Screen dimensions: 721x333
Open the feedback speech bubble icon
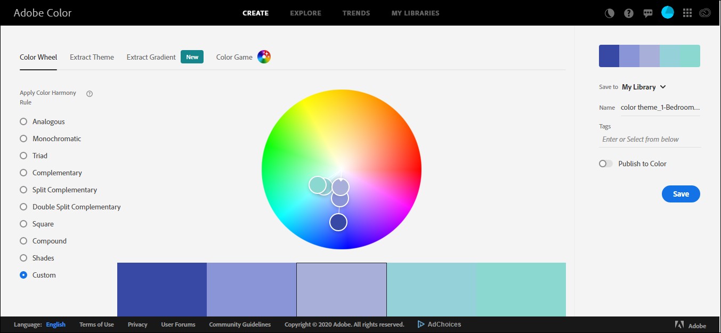648,13
